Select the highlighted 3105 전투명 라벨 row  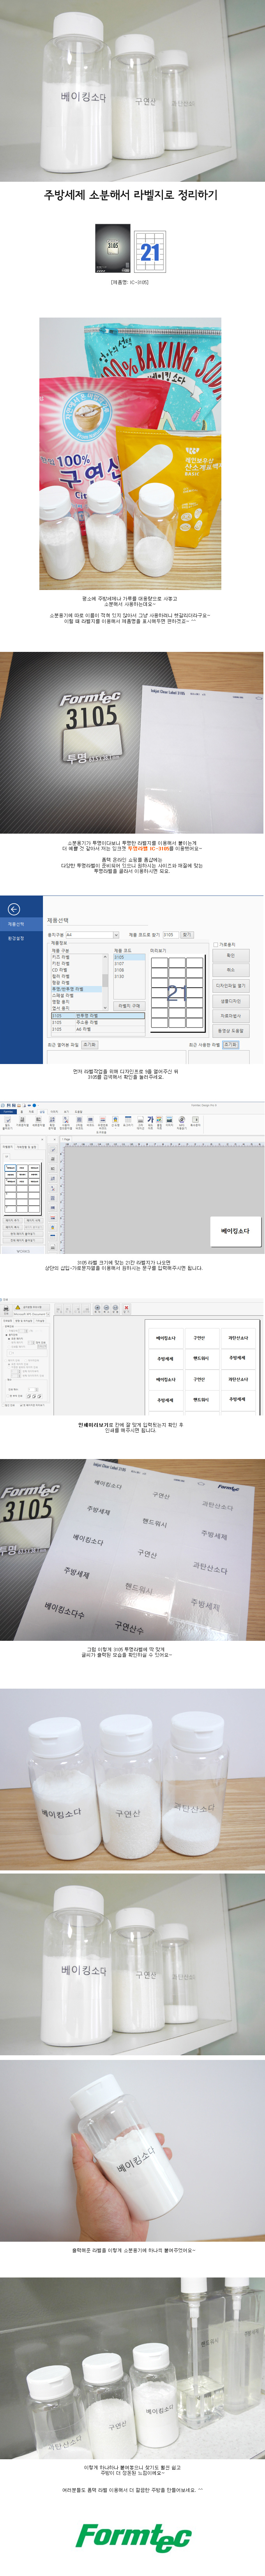pos(97,1016)
